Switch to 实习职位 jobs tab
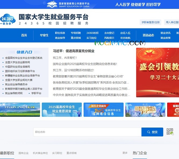 57,153
